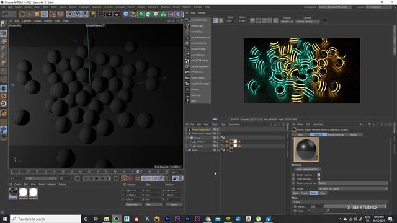Collapse the Cloner tree node
This screenshot has width=397, height=223.
pyautogui.click(x=189, y=138)
